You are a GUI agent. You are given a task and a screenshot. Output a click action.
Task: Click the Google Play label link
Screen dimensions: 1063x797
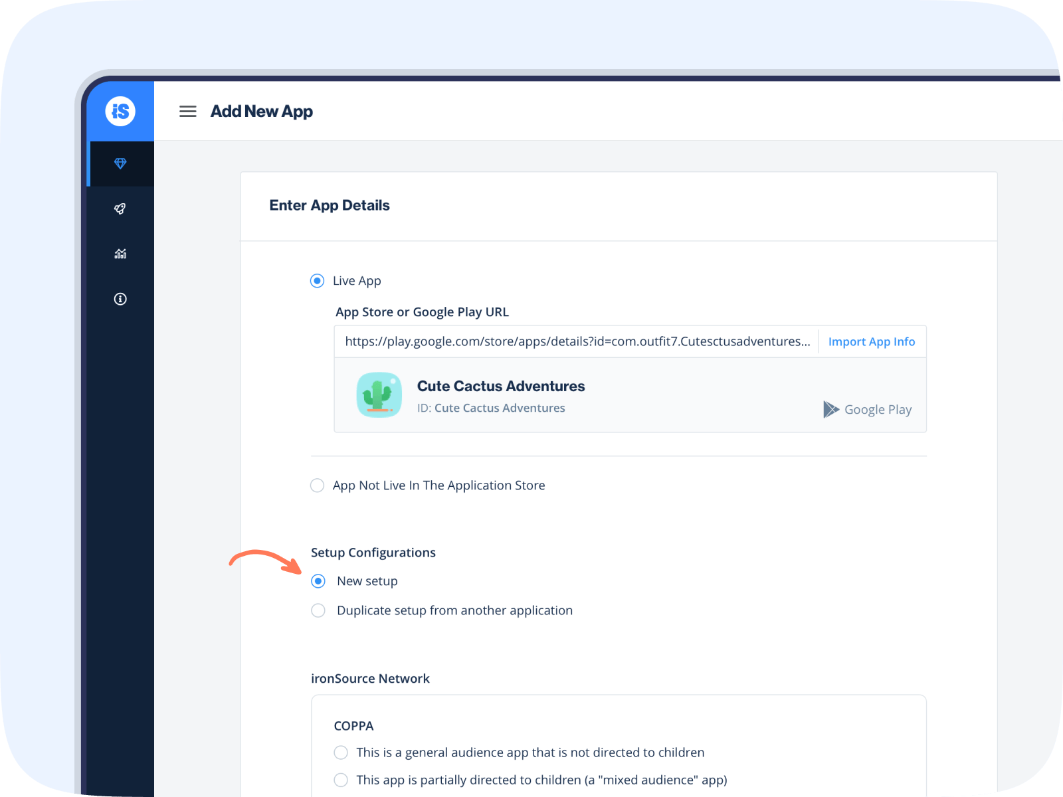(x=878, y=409)
